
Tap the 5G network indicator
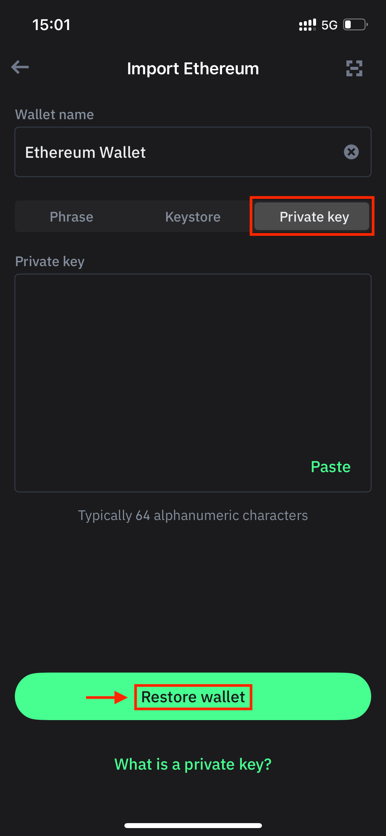329,25
